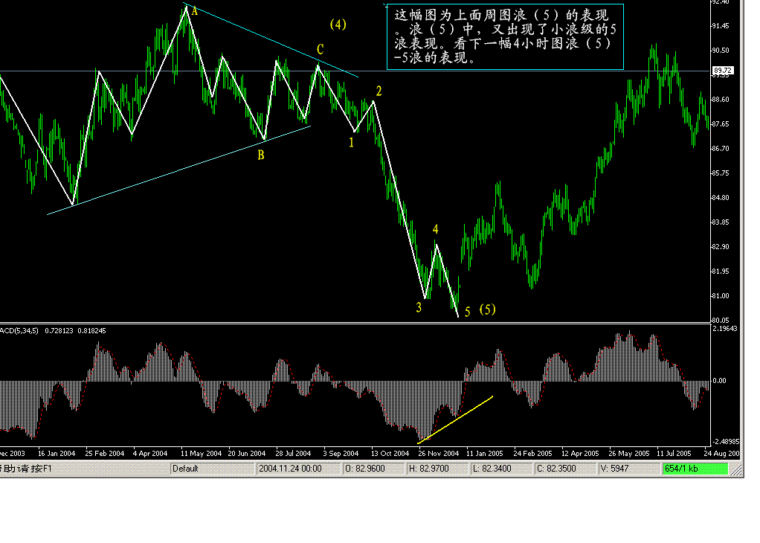The image size is (760, 543).
Task: Click the 11 Jul 2005 date label
Action: (x=674, y=454)
